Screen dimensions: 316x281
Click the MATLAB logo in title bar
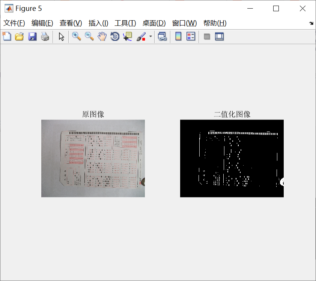click(9, 9)
